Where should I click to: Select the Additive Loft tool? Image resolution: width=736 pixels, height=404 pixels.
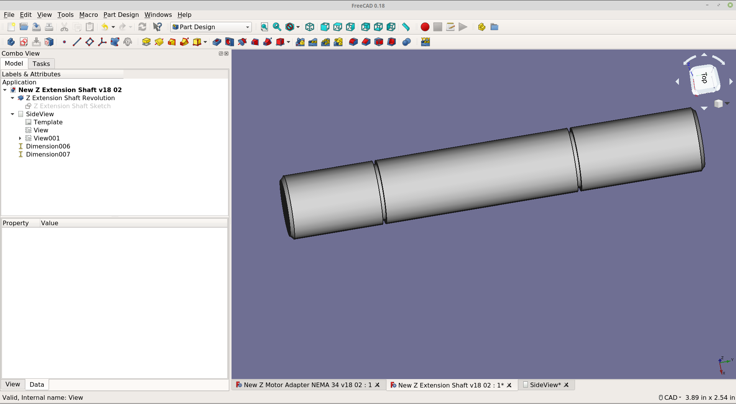point(172,42)
